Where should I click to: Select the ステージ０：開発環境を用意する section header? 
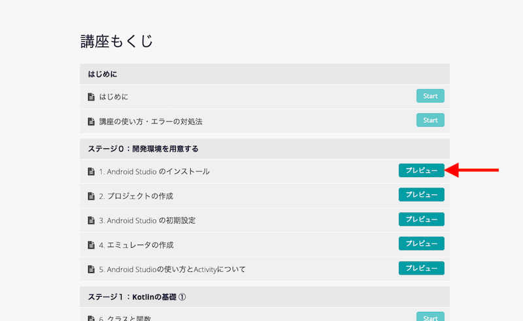pyautogui.click(x=265, y=149)
